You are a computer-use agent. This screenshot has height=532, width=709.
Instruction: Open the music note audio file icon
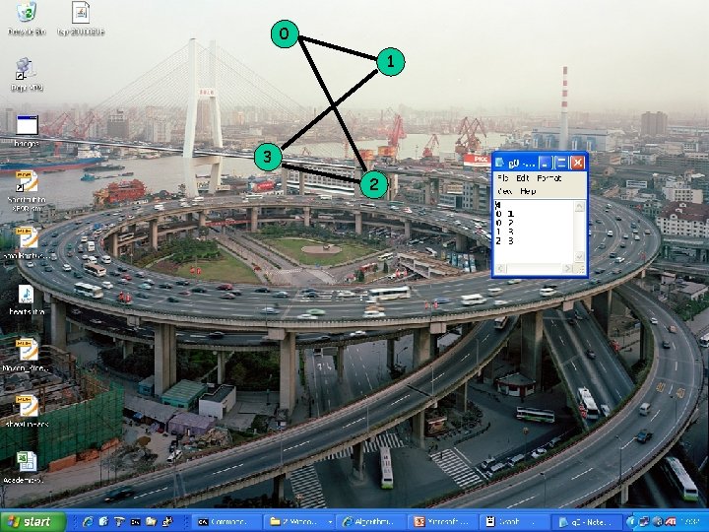26,295
